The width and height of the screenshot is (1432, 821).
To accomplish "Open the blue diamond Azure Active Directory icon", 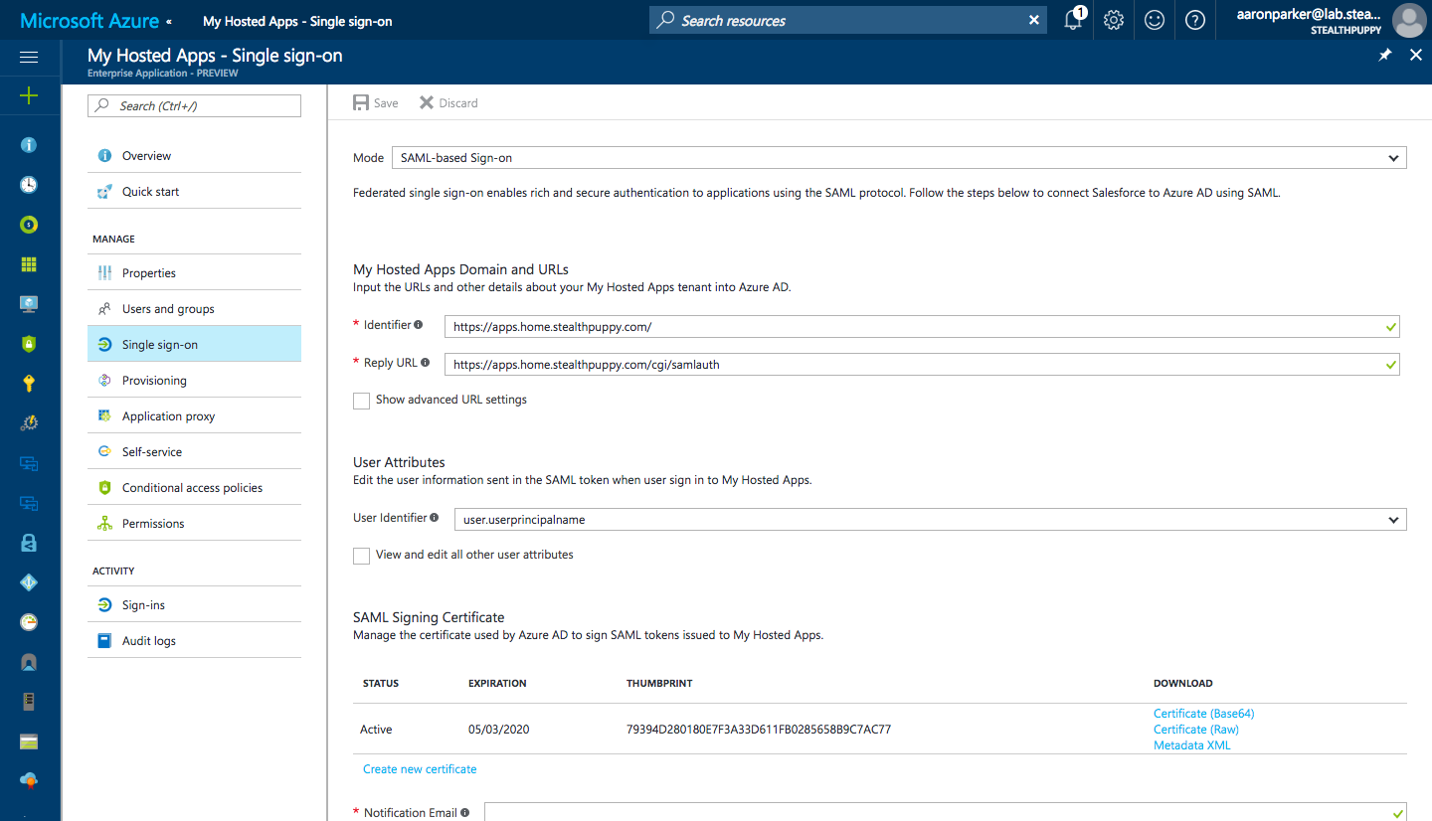I will [x=29, y=582].
